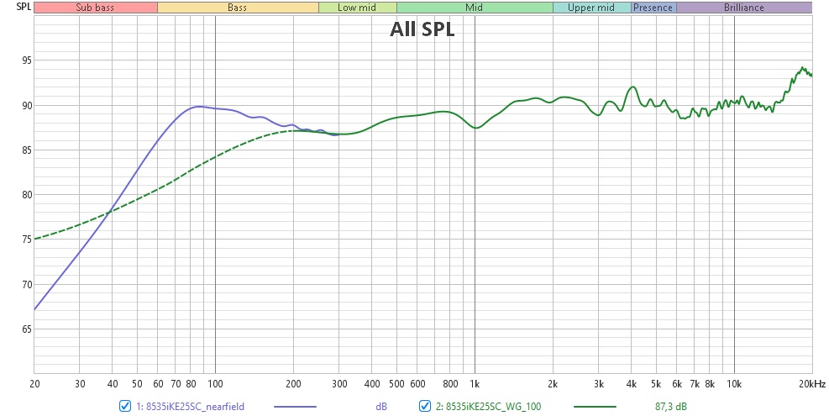Screen dimensions: 829x416
Task: Click the Brilliance band label
Action: pos(744,8)
